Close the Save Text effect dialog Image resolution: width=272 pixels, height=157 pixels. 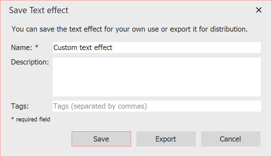click(259, 10)
